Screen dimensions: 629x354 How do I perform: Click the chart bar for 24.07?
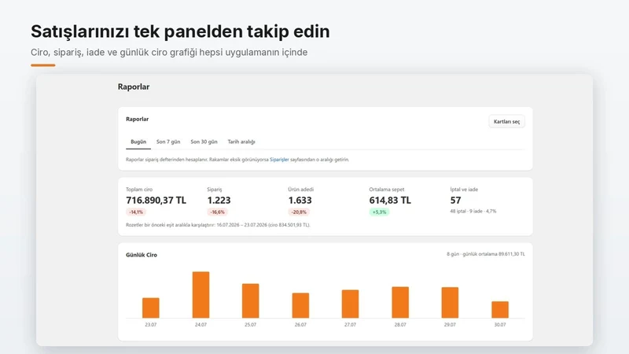[200, 295]
